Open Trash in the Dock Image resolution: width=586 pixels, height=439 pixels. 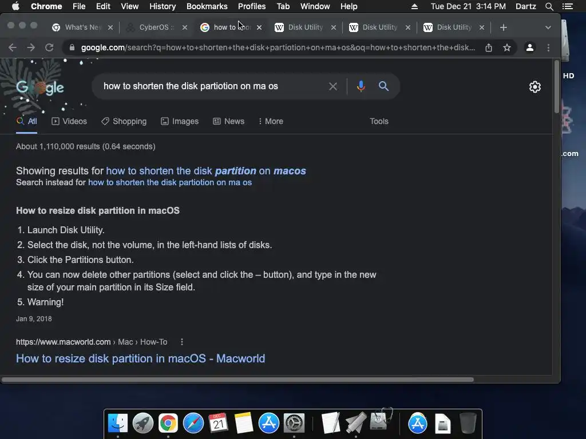(468, 423)
